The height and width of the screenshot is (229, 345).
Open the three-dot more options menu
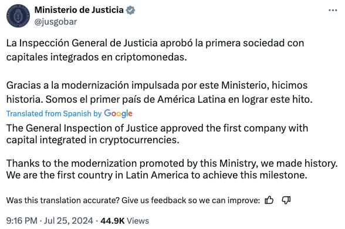point(333,10)
